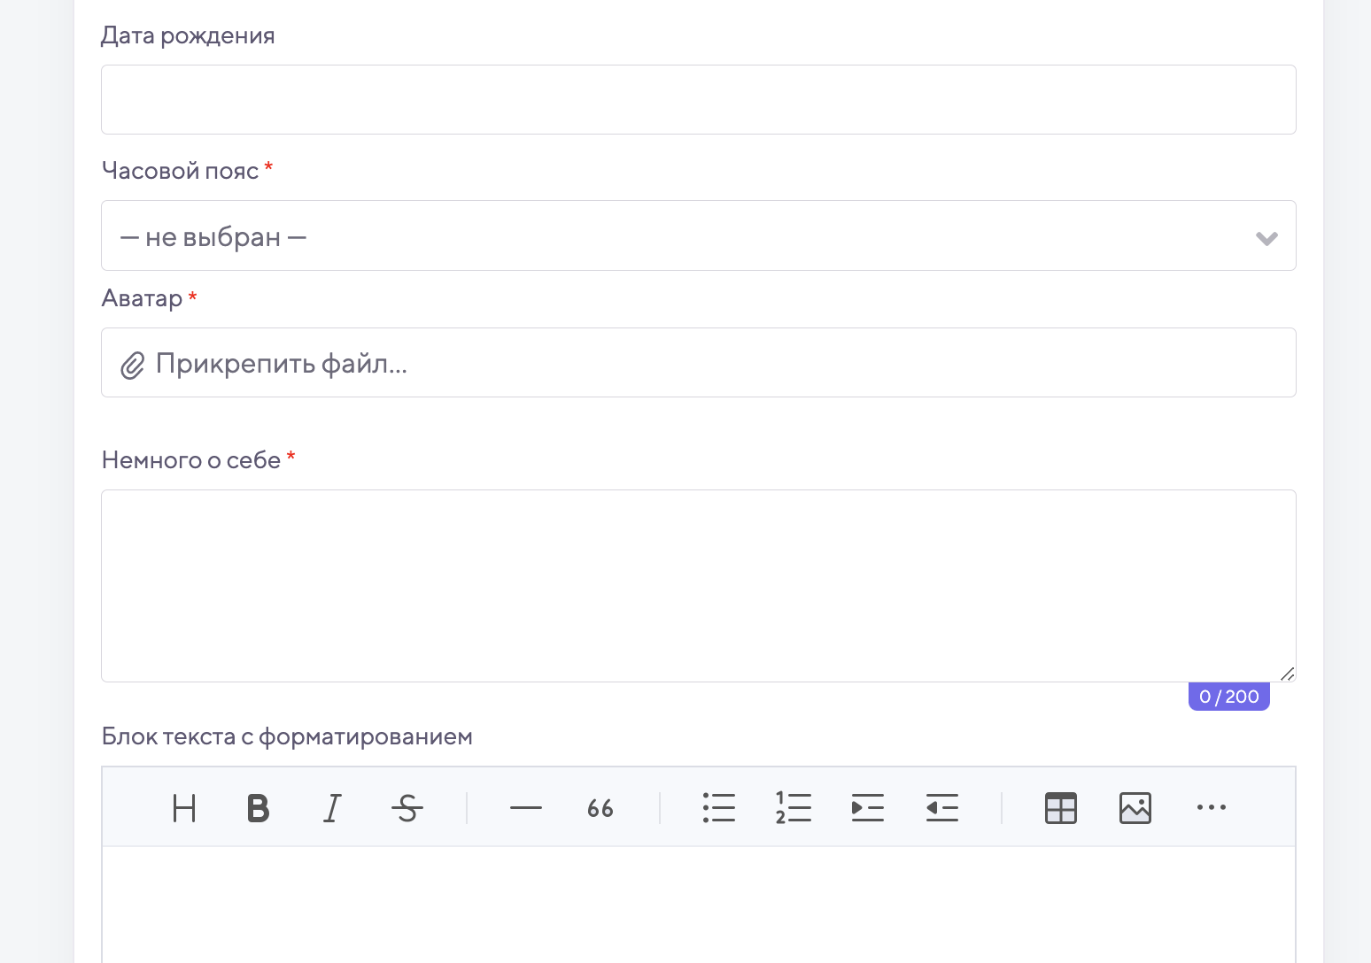This screenshot has width=1371, height=963.
Task: Open the Часовой пояс dropdown
Action: 699,235
